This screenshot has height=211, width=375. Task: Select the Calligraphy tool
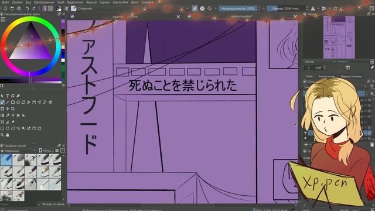[x=18, y=96]
